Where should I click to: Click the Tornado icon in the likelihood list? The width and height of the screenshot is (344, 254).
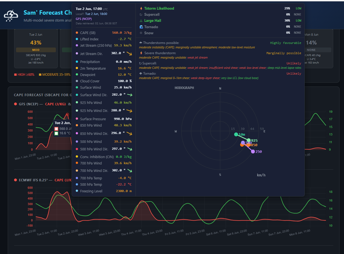pyautogui.click(x=141, y=27)
